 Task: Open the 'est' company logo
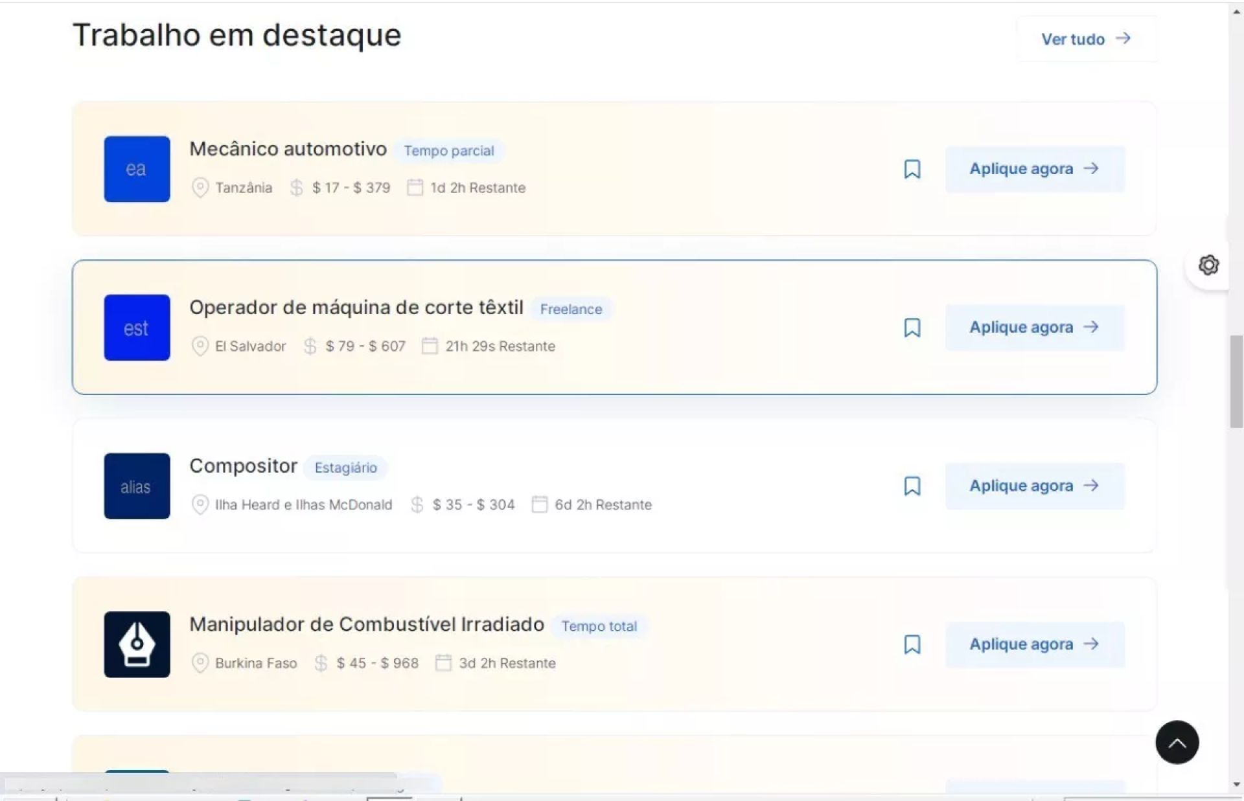coord(137,328)
